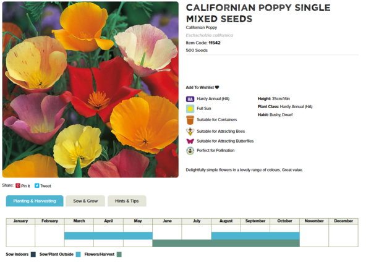Click the Suitable for Containers pot icon
This screenshot has height=262, width=371.
(x=190, y=120)
